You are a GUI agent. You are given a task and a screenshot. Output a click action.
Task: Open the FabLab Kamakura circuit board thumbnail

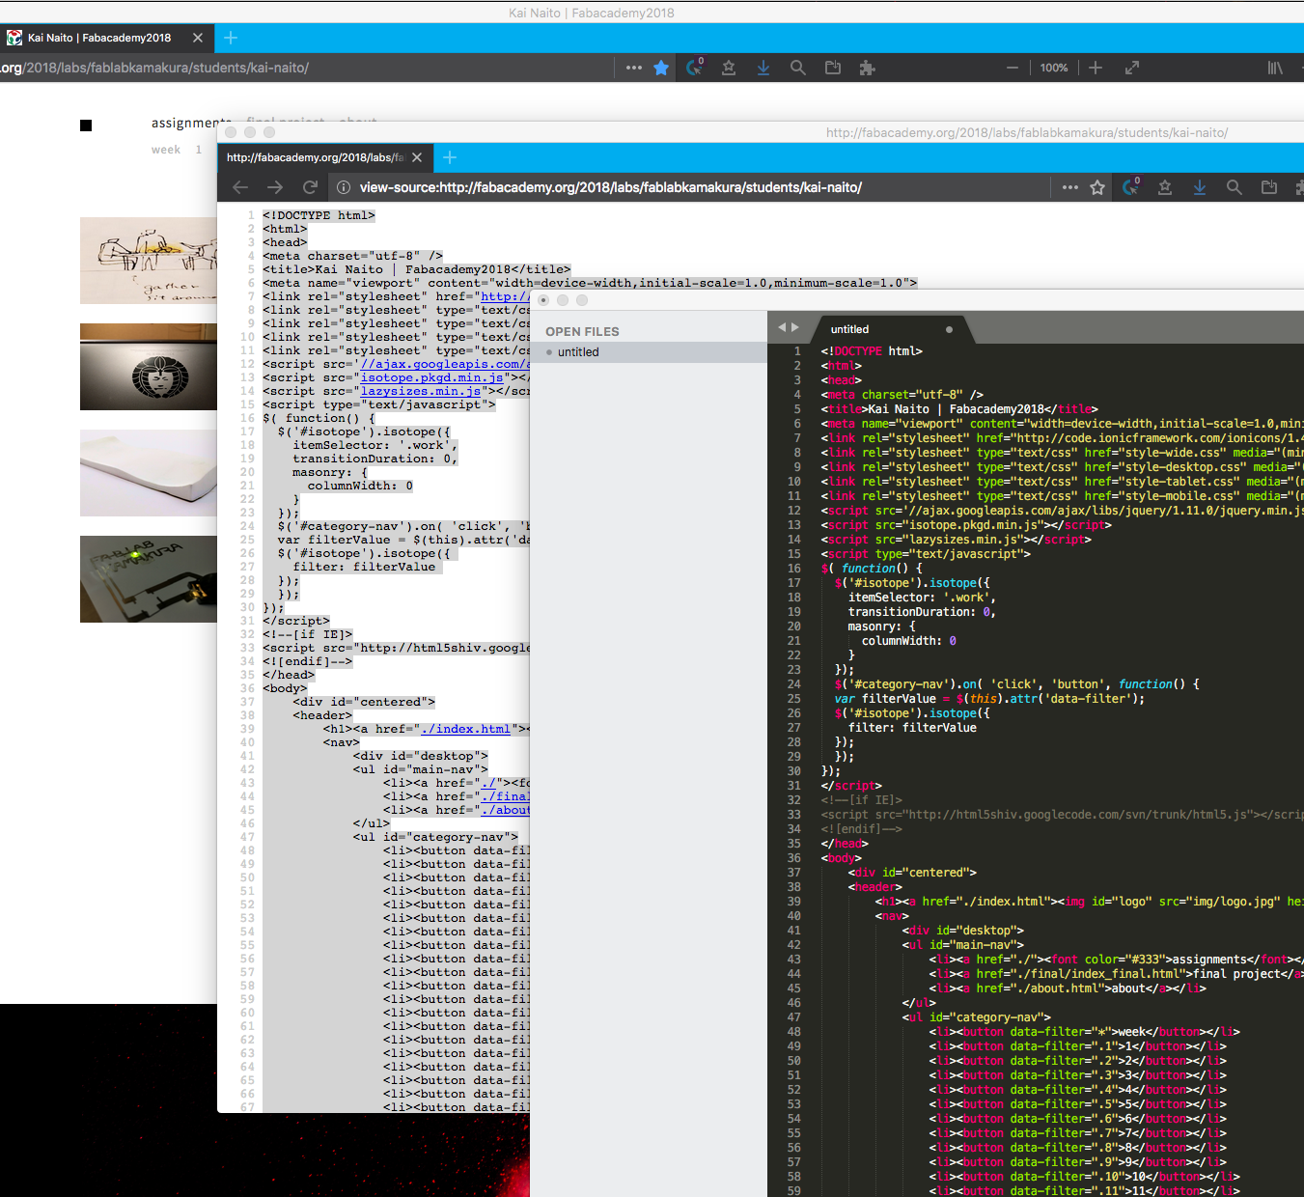point(149,579)
